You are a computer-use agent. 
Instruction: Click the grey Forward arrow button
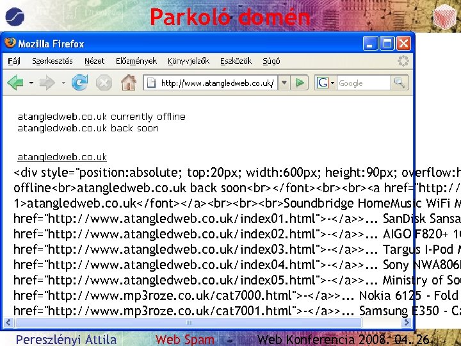point(47,83)
